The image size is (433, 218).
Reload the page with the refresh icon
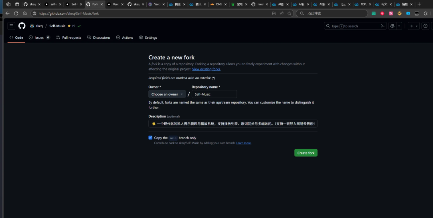pyautogui.click(x=16, y=13)
